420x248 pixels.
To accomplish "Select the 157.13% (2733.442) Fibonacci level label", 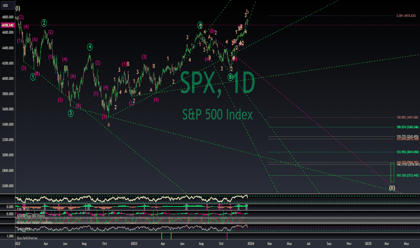I will pos(407,175).
